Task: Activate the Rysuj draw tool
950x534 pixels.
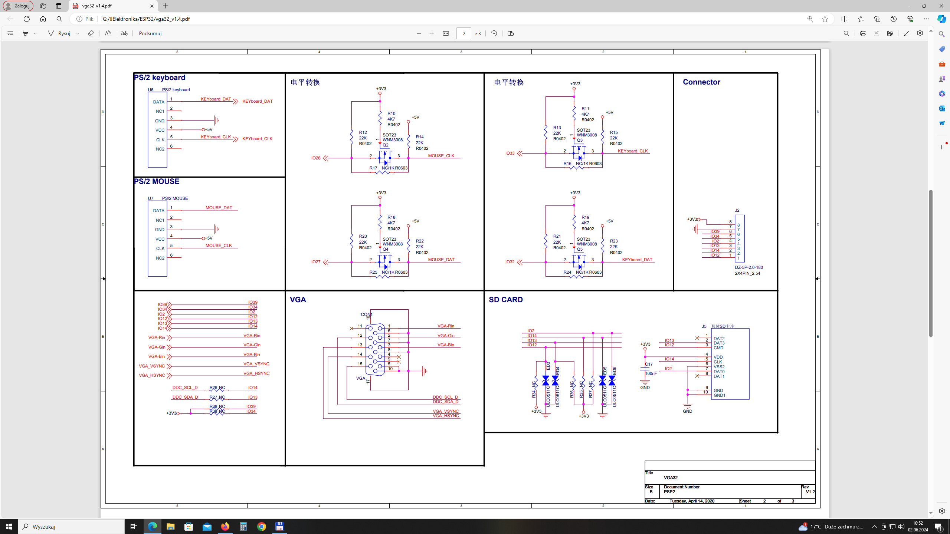Action: [59, 33]
